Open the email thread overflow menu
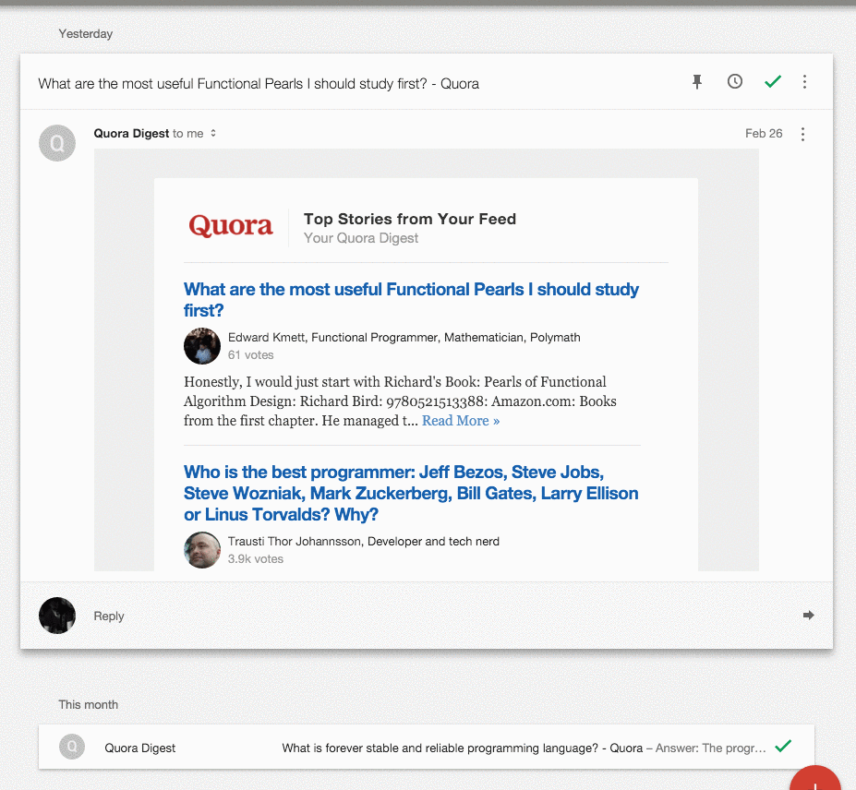The height and width of the screenshot is (790, 856). (804, 82)
